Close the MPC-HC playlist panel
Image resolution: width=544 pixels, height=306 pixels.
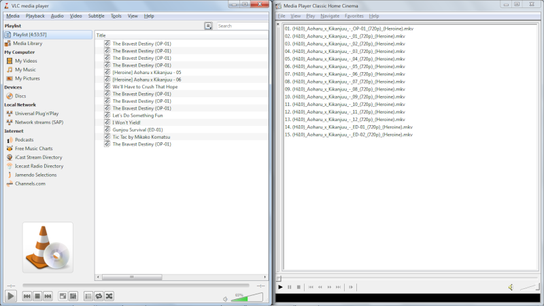pos(278,24)
